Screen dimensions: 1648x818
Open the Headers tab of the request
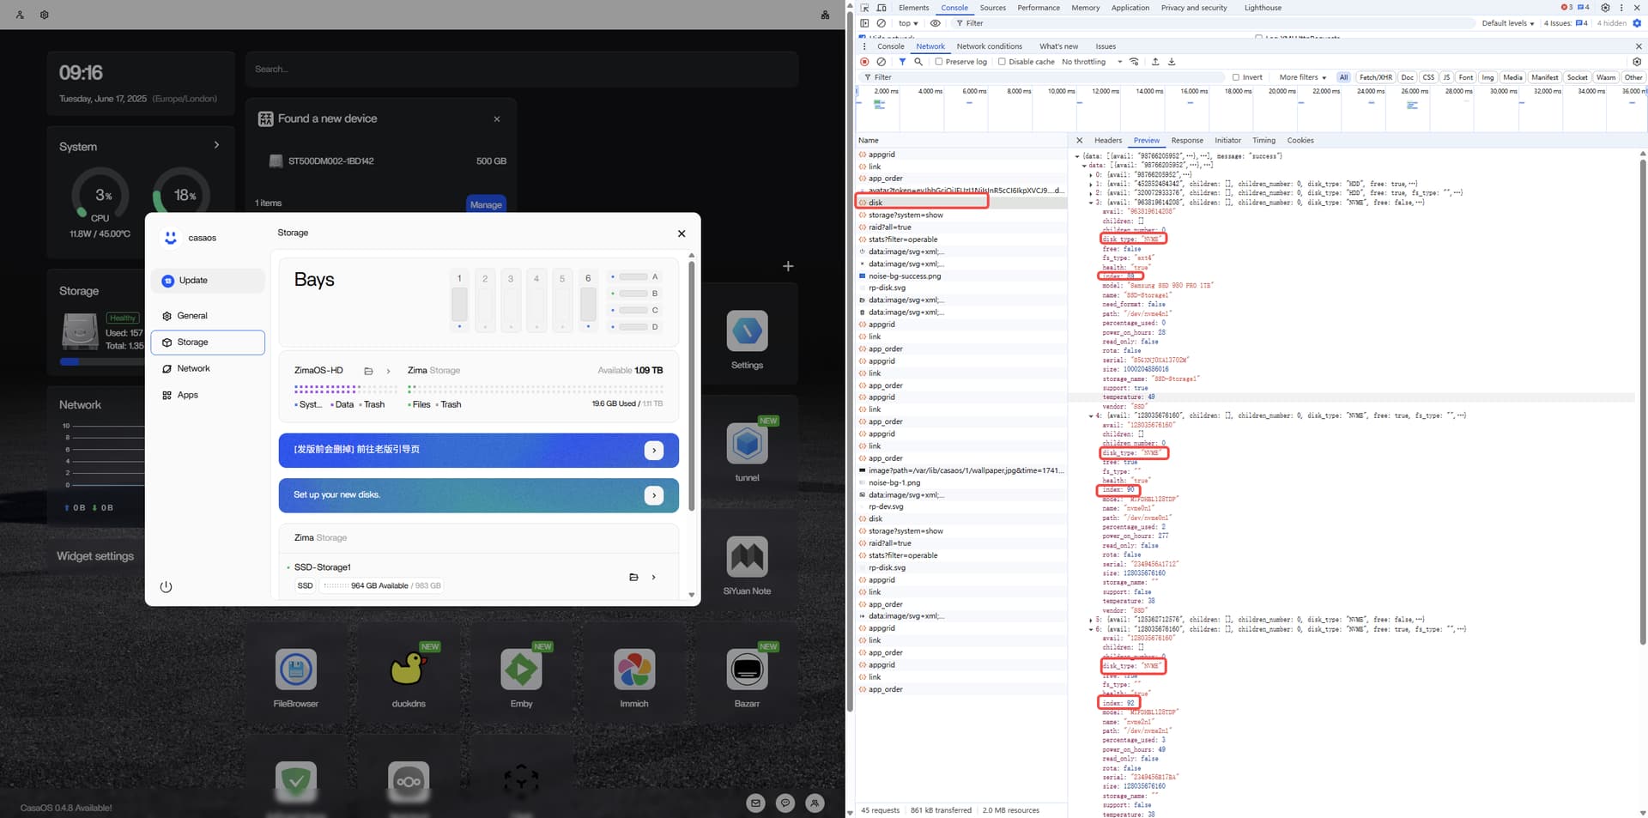tap(1107, 141)
